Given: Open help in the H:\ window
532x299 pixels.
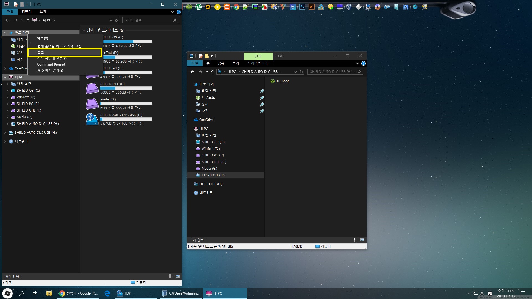Looking at the screenshot, I should pyautogui.click(x=364, y=63).
